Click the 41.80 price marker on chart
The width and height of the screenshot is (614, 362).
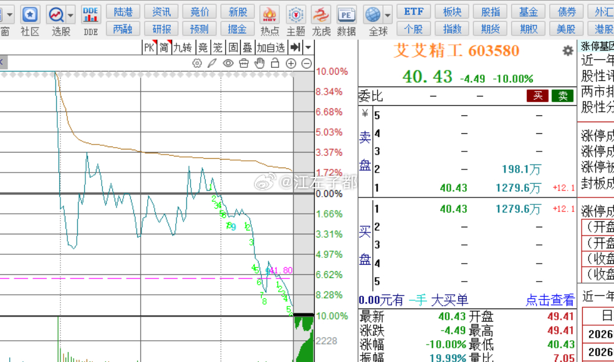(x=281, y=270)
